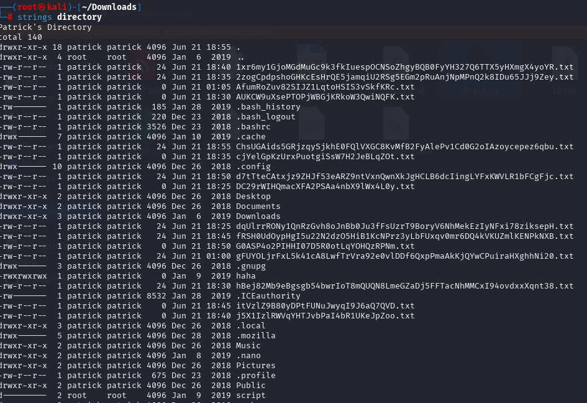Click the 'haha' file name
587x403 pixels.
[245, 276]
